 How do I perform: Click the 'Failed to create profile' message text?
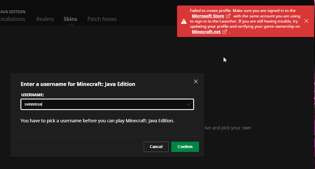(x=242, y=11)
